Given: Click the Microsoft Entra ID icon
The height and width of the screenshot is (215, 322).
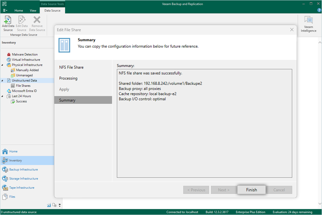Looking at the screenshot, I should [9, 91].
